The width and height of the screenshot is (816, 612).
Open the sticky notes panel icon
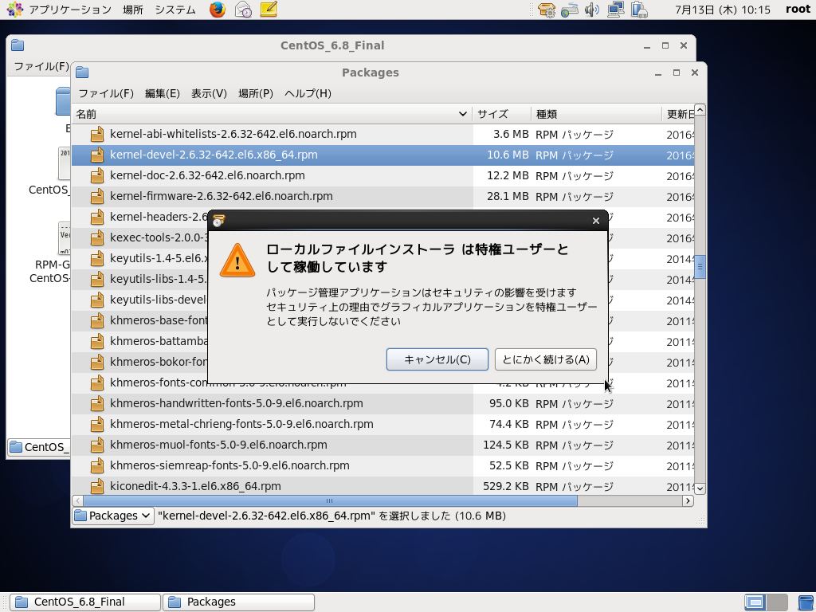click(x=269, y=10)
